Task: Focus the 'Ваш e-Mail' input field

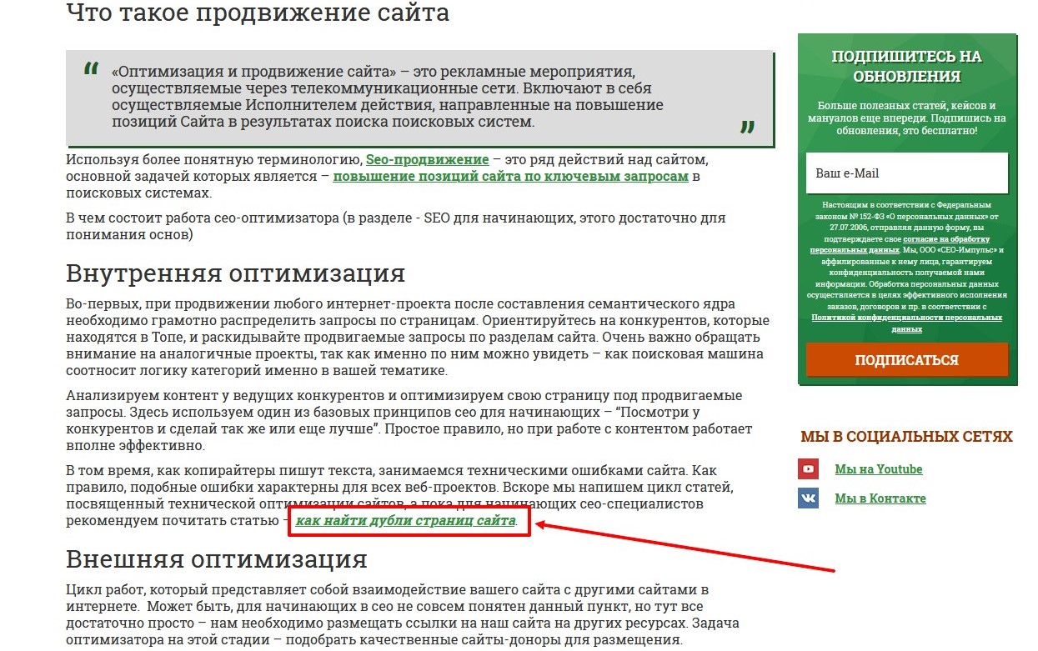Action: click(x=906, y=173)
